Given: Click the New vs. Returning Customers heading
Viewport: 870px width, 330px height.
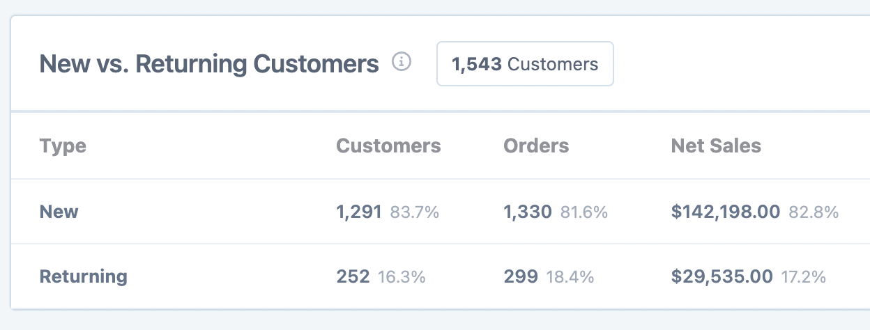Looking at the screenshot, I should (209, 65).
